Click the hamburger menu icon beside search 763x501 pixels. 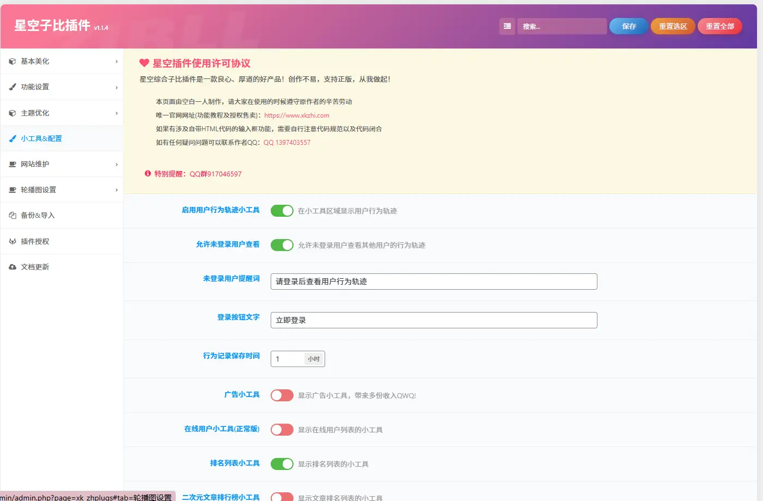(x=507, y=26)
